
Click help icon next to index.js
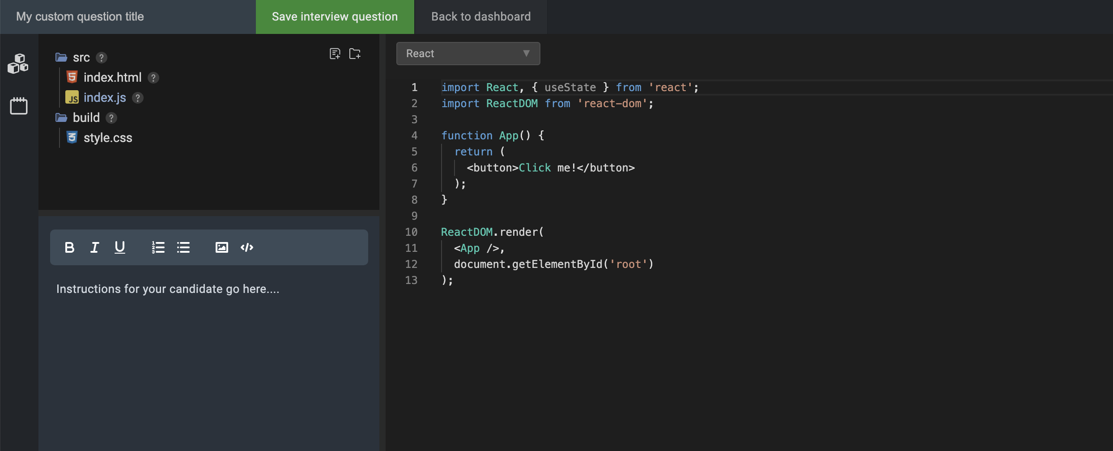tap(138, 98)
